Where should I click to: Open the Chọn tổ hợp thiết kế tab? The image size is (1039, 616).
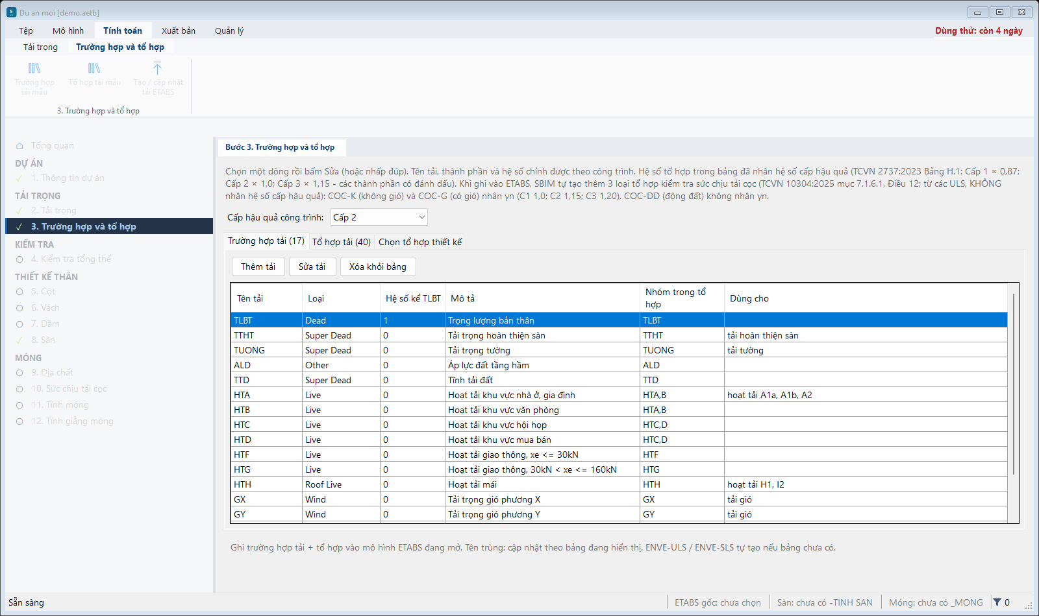tap(420, 242)
